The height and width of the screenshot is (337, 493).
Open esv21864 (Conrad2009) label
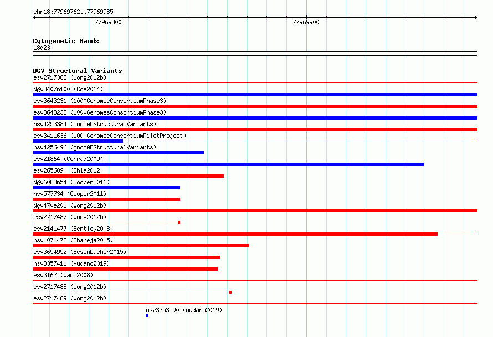coord(68,159)
